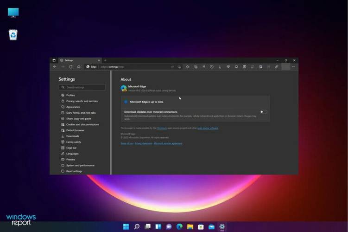This screenshot has height=232, width=348.
Task: Open the Microsoft services agreement link
Action: click(168, 143)
